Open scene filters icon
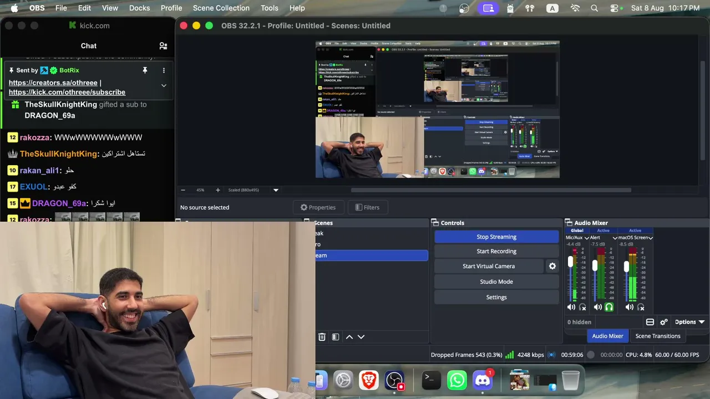This screenshot has height=399, width=710. (336, 337)
